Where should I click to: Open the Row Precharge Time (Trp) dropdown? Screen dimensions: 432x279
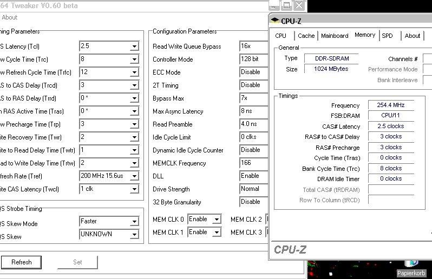pos(134,124)
